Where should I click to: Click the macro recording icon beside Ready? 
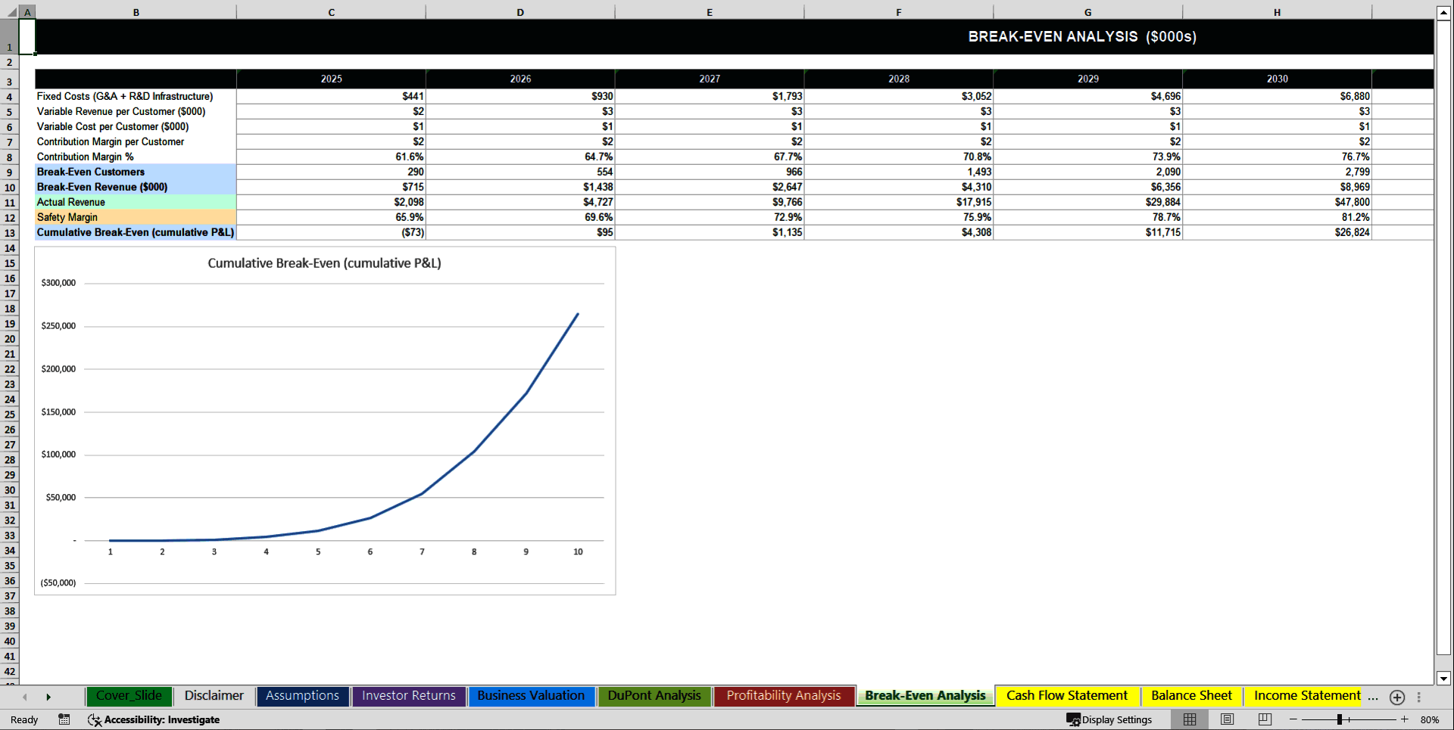64,719
